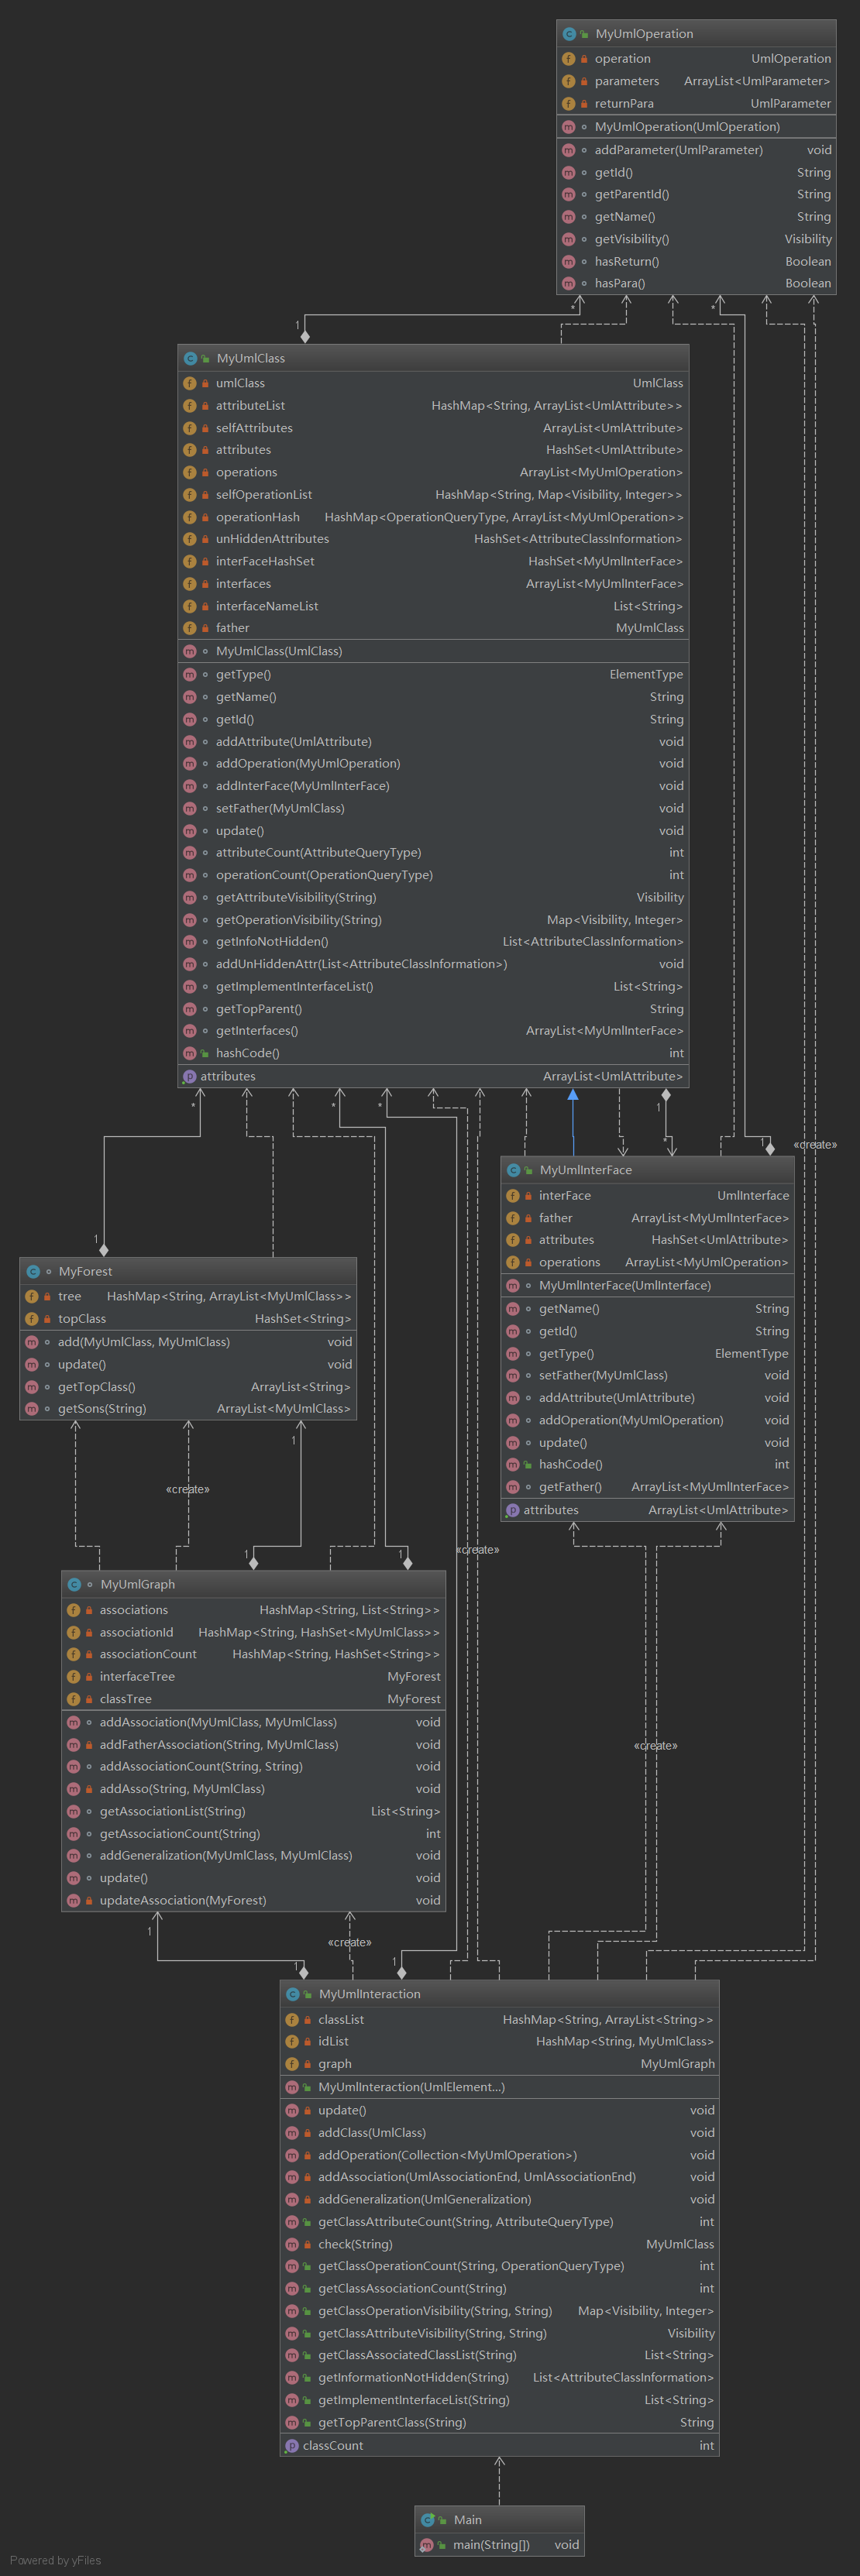Select getInformationNotHidden(String) method
860x2576 pixels.
(499, 2377)
